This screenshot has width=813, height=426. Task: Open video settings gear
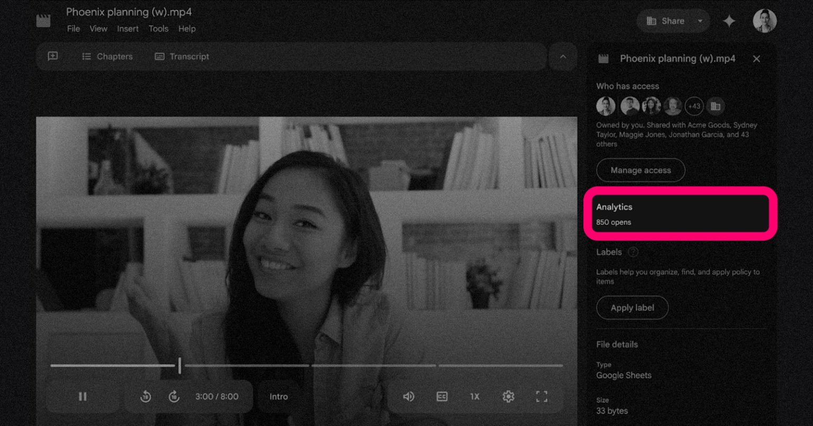tap(508, 396)
